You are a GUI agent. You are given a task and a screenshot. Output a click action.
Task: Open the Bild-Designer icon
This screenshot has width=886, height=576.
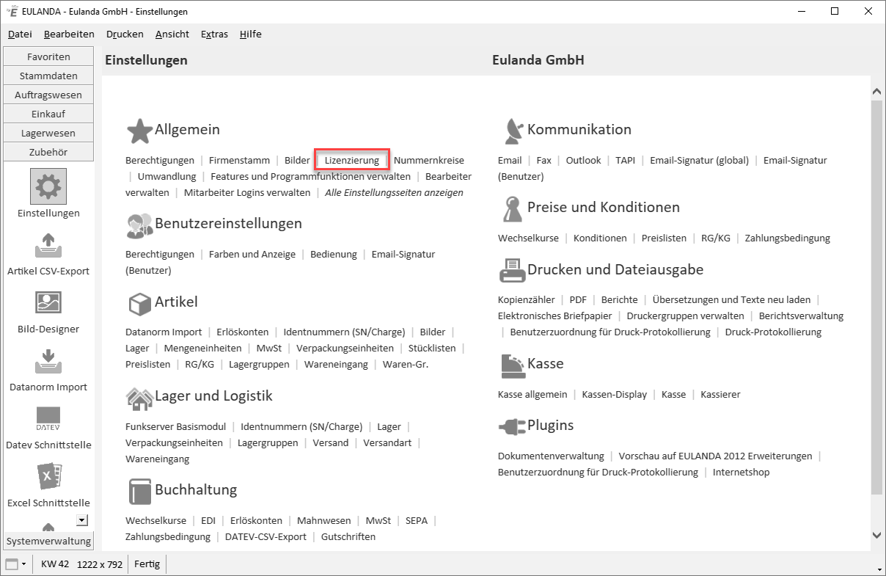tap(48, 302)
